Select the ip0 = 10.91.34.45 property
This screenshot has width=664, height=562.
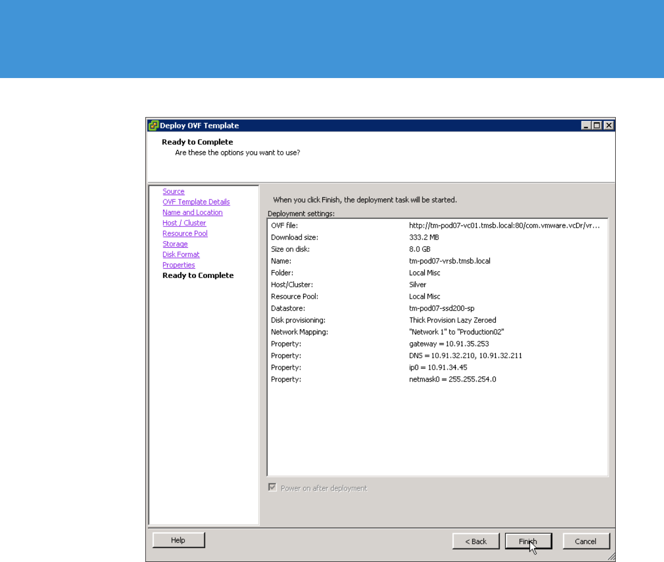point(438,367)
